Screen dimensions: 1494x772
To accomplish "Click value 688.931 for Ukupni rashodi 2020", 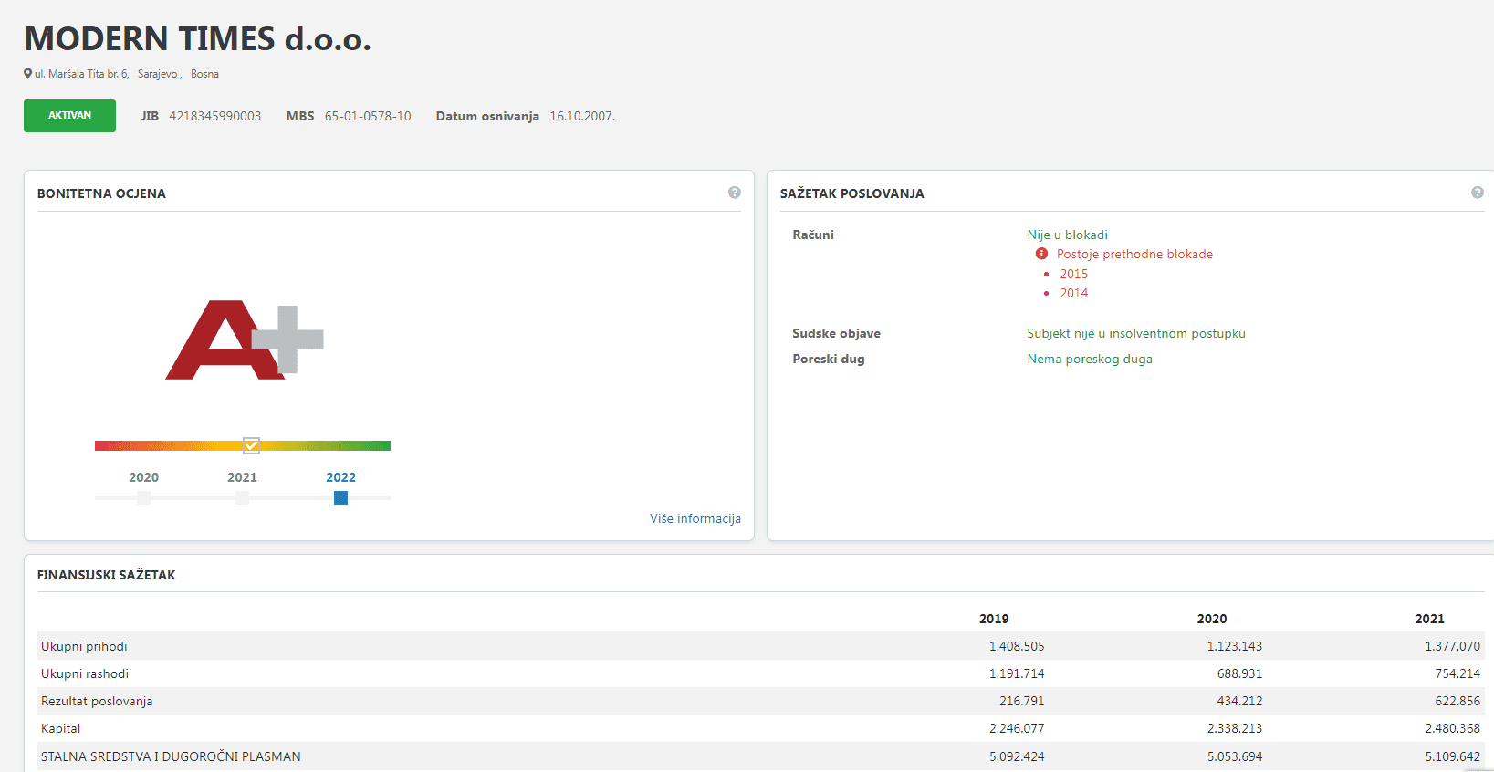I will coord(1239,673).
